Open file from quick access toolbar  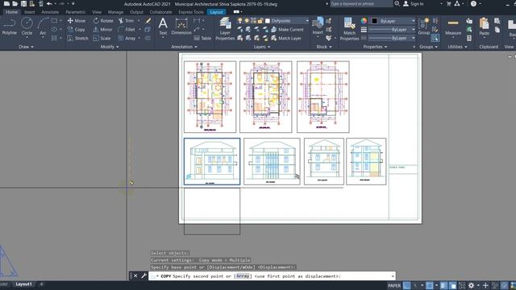coord(15,3)
